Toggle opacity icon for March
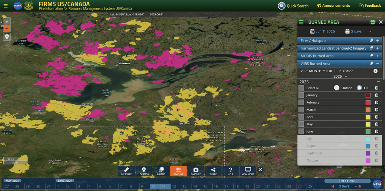The image size is (385, 191). tap(376, 110)
